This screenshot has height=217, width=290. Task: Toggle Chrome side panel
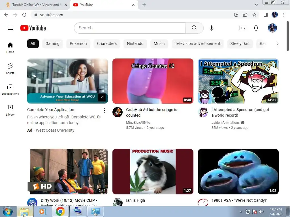tap(266, 15)
